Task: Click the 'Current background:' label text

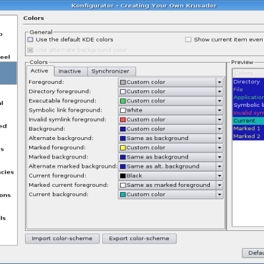Action: coord(59,195)
